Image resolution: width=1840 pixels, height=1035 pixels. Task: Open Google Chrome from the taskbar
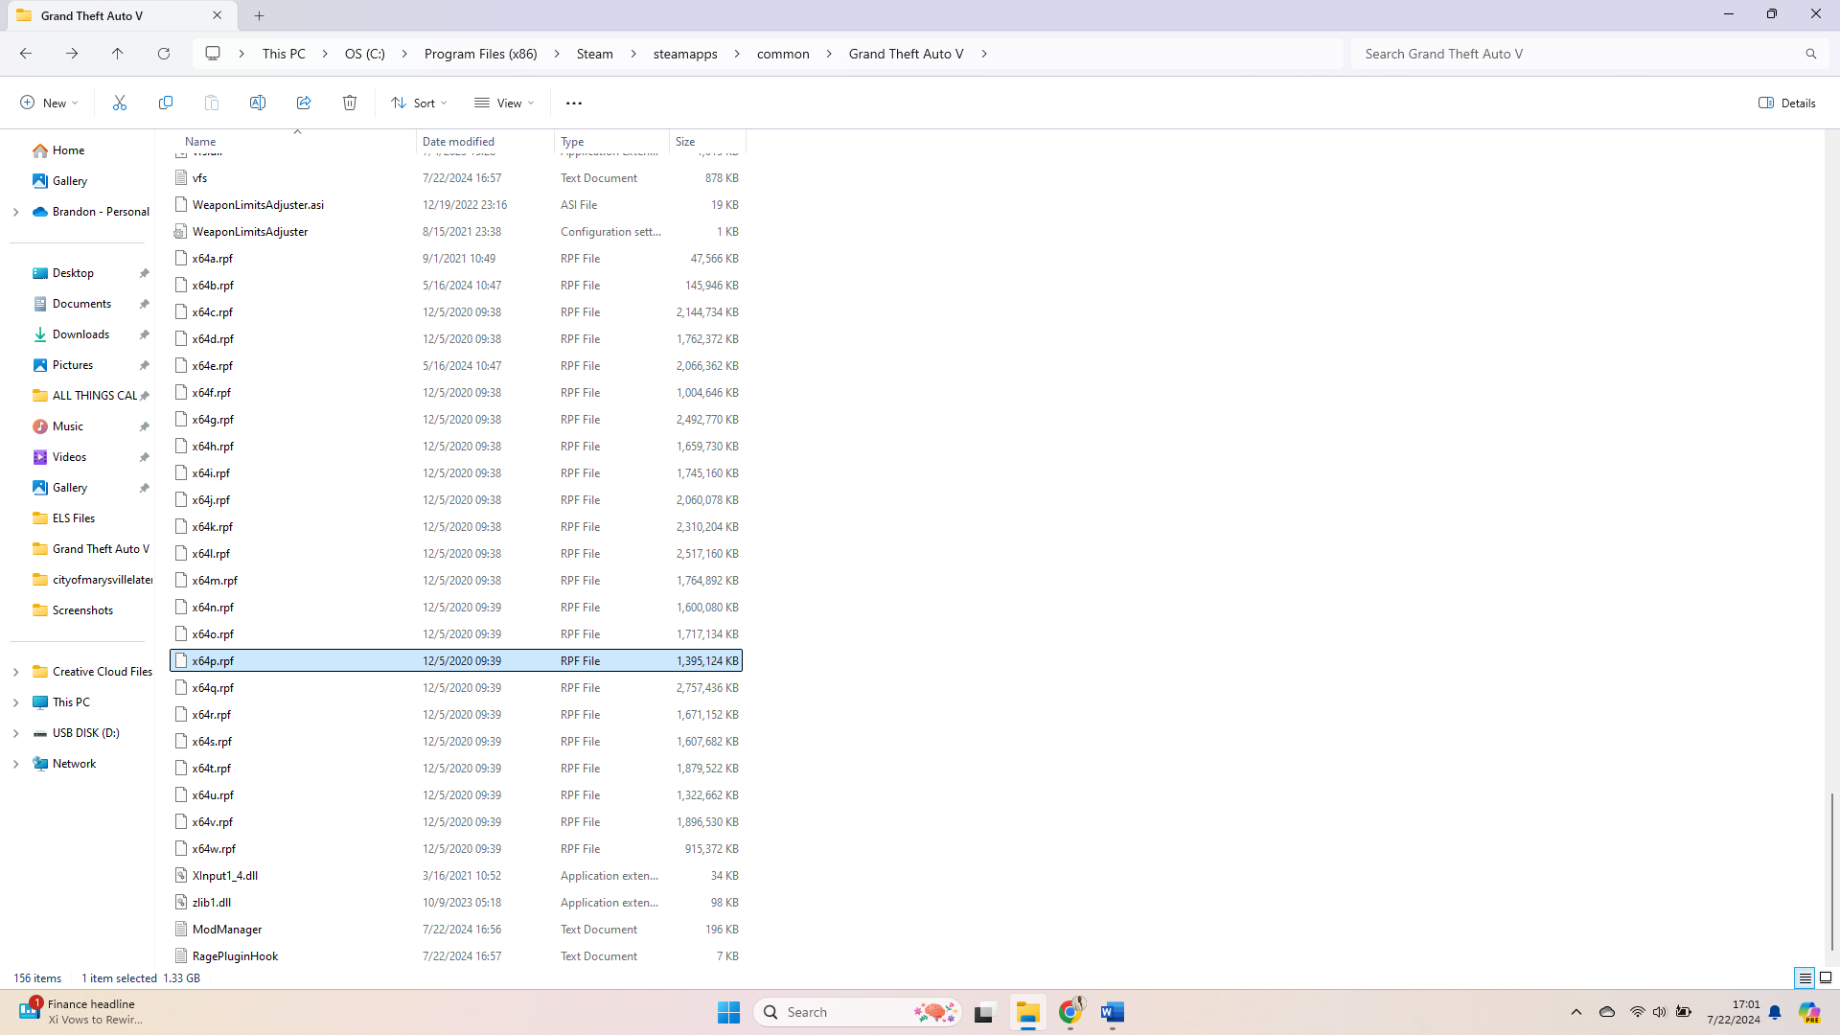[1070, 1012]
